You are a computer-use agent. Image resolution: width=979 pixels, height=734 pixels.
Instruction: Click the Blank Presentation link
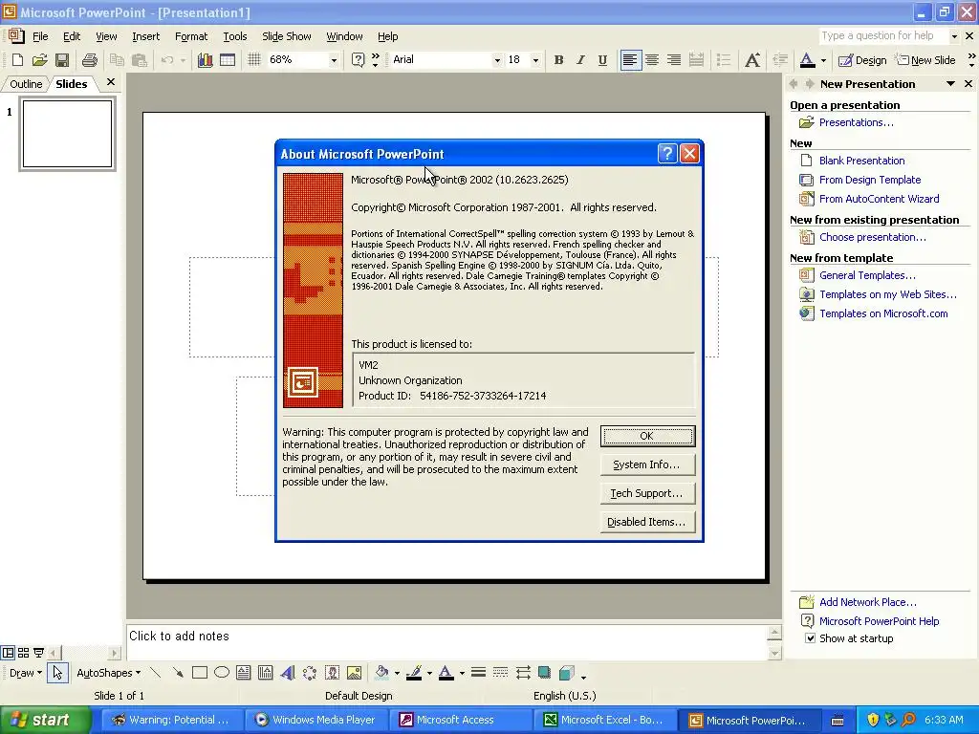(x=861, y=161)
